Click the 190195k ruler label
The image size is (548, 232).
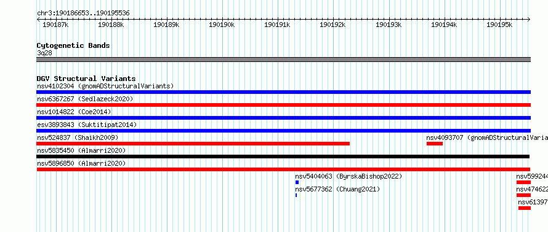[499, 25]
